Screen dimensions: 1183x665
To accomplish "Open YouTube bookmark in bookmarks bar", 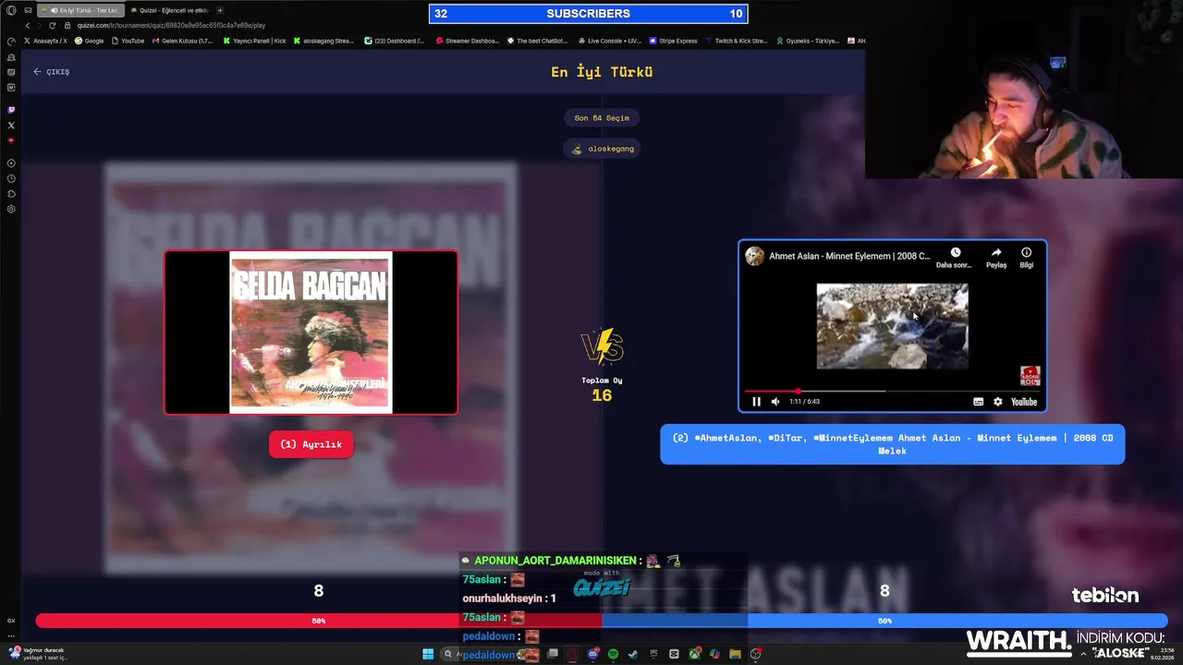I will [128, 41].
